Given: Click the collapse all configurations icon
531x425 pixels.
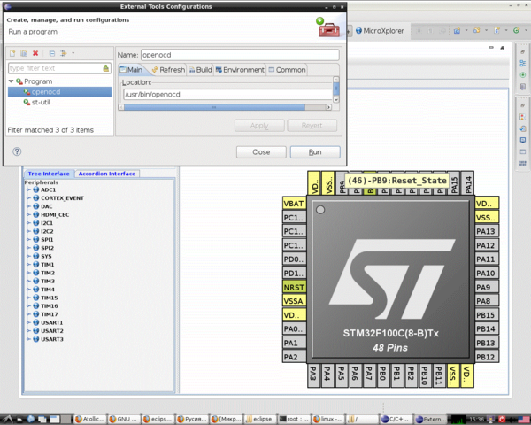Looking at the screenshot, I should coord(52,53).
